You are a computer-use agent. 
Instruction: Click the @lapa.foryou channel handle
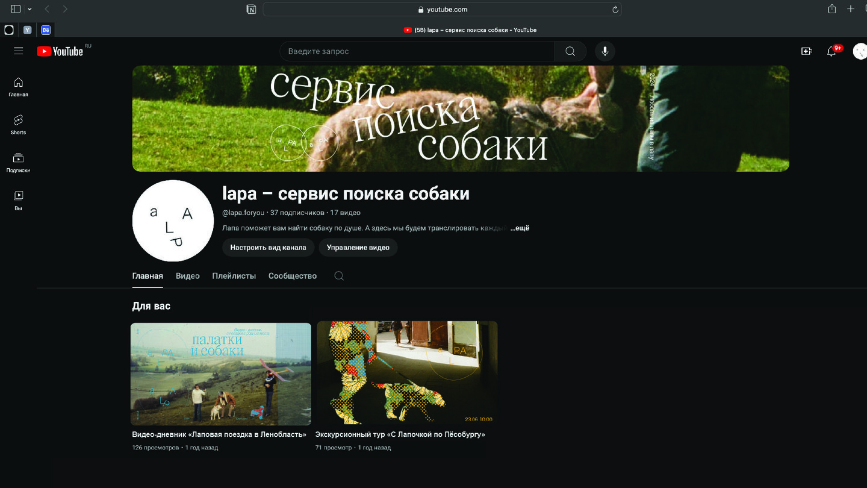(x=243, y=213)
